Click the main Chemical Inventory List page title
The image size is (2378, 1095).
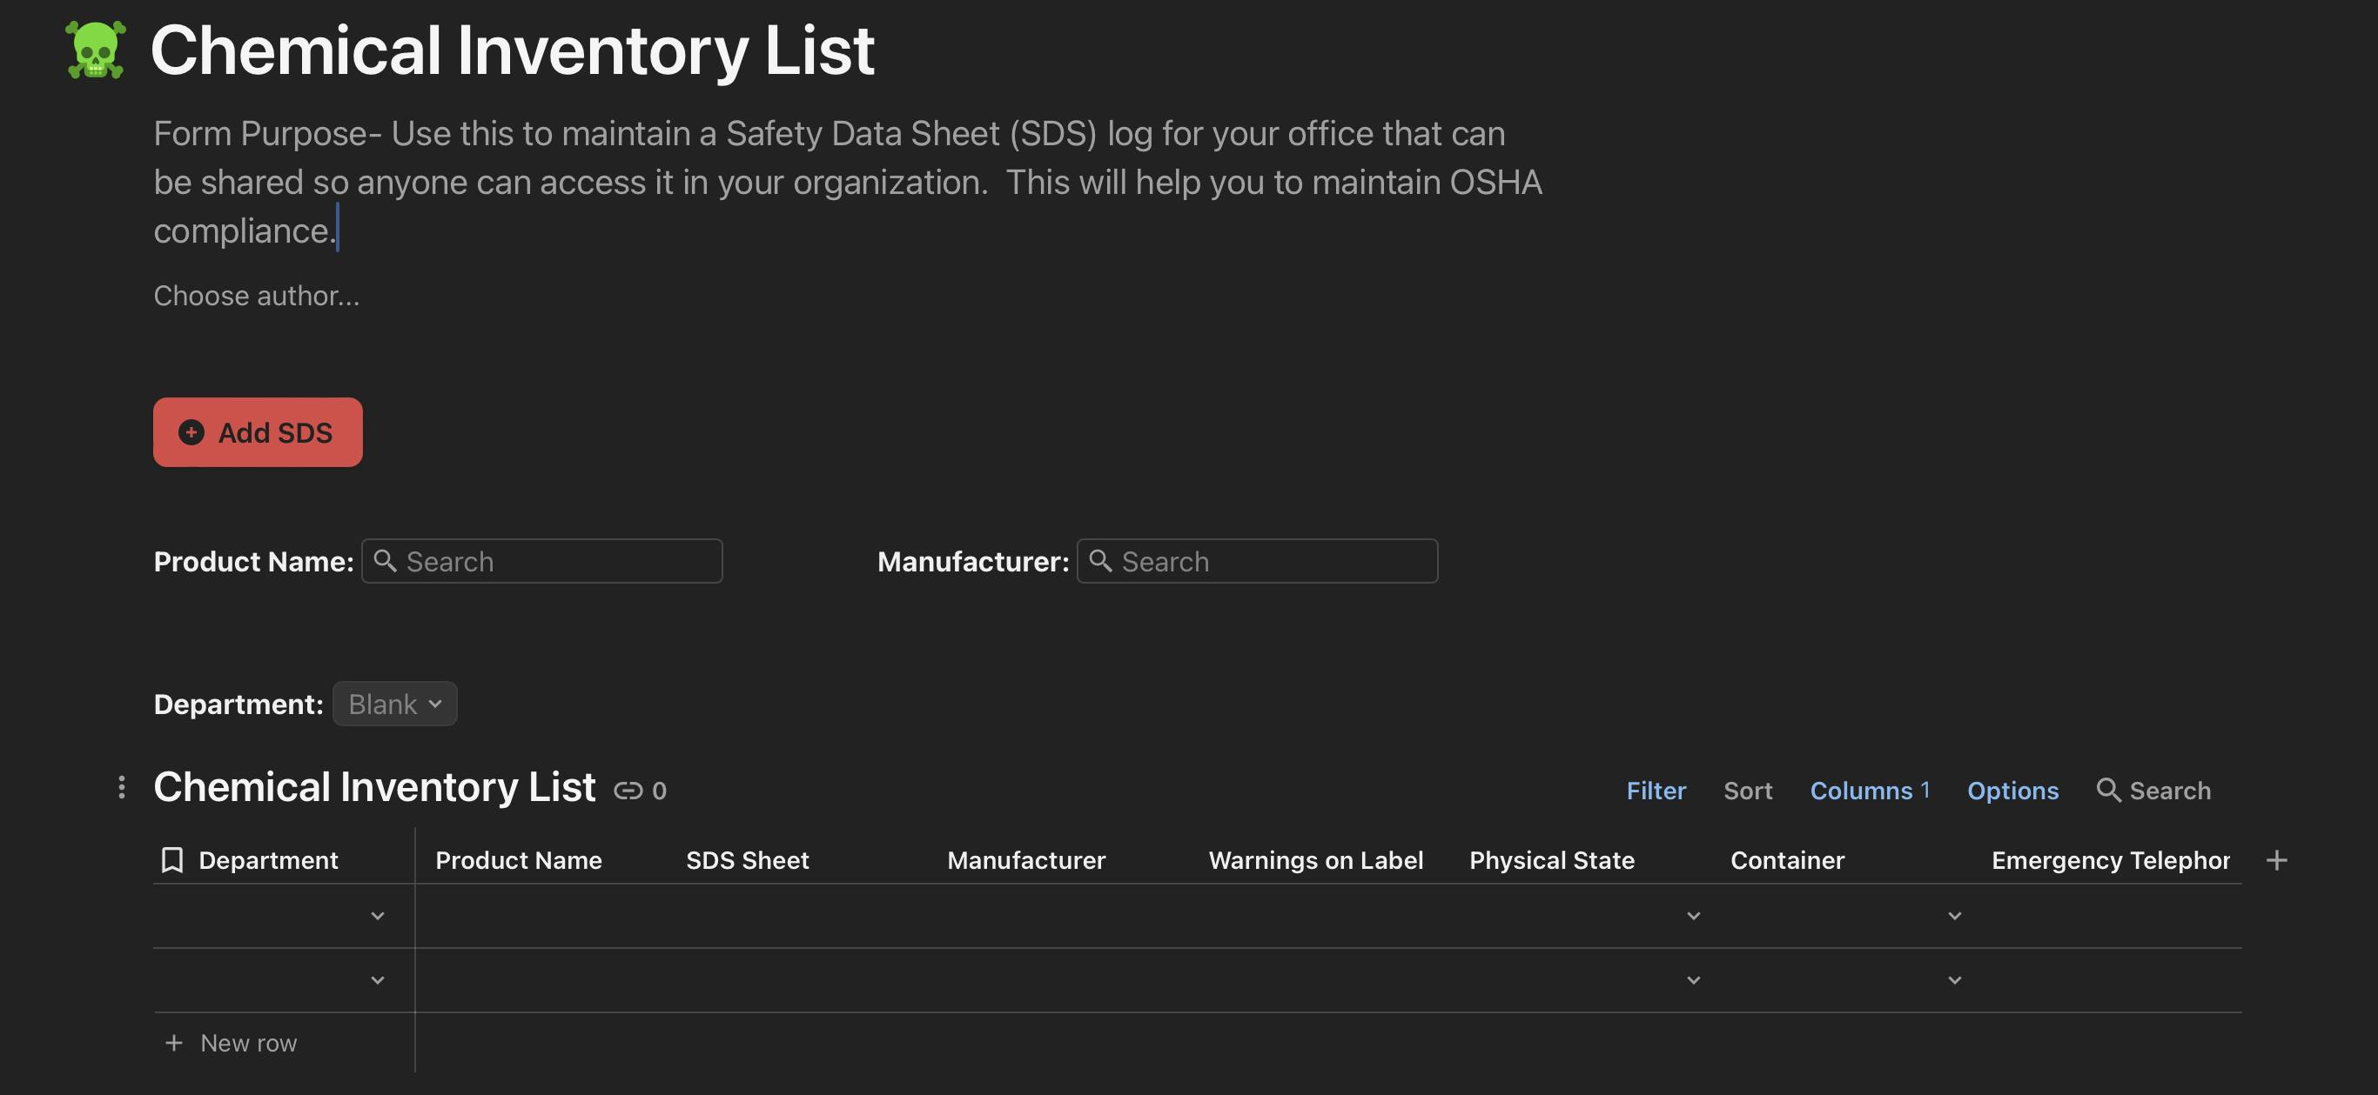[x=513, y=50]
